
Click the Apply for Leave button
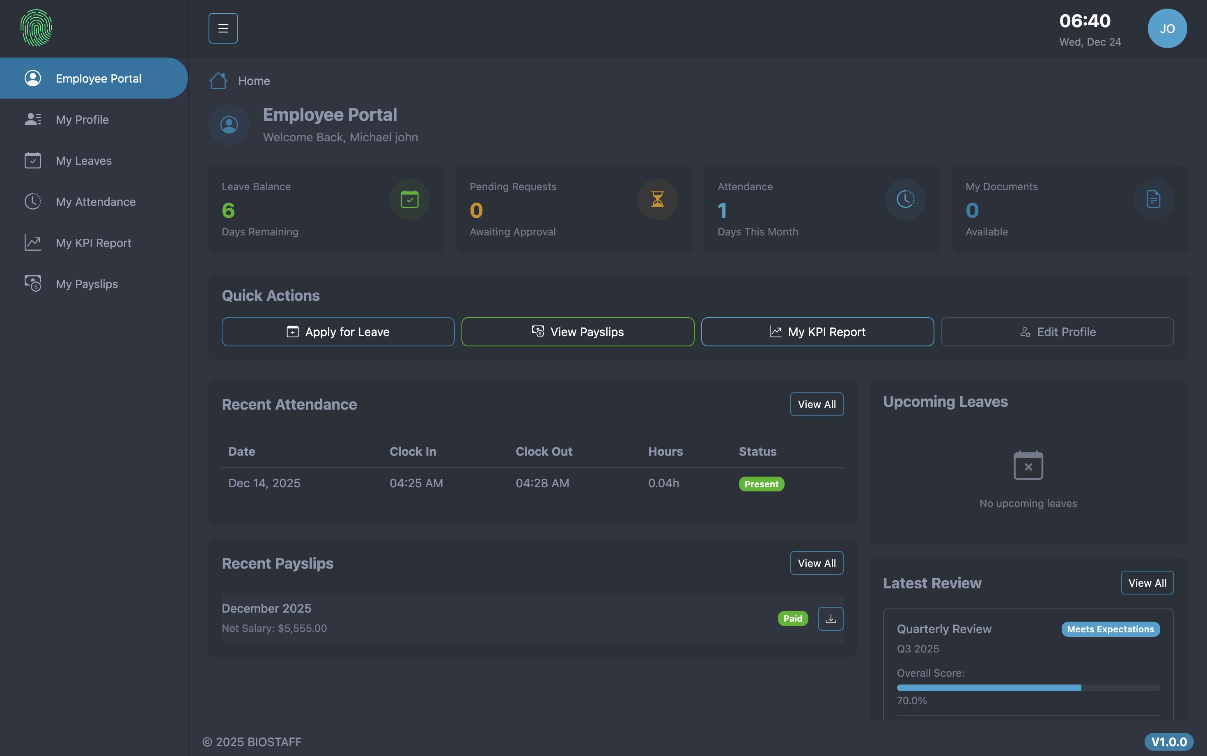[338, 332]
